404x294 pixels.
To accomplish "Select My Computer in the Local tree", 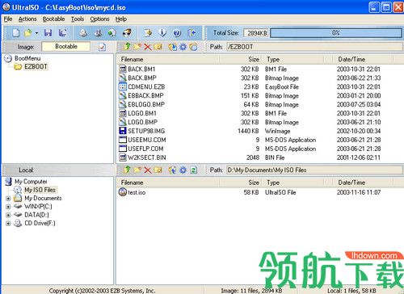I will coord(31,182).
